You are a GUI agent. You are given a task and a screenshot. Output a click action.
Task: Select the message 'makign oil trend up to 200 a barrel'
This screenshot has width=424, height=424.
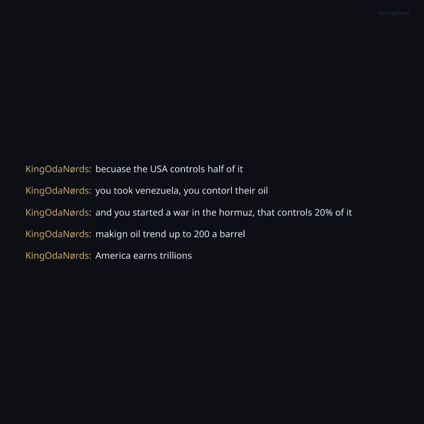pyautogui.click(x=170, y=234)
